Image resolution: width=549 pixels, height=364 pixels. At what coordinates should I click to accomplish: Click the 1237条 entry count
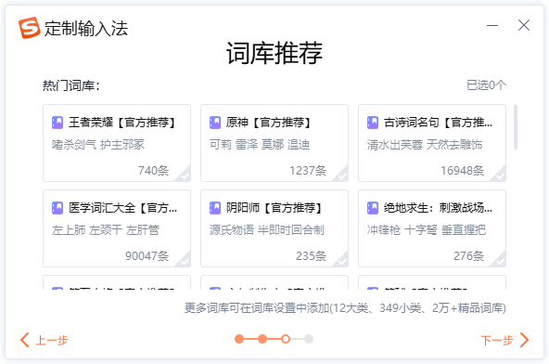(308, 171)
